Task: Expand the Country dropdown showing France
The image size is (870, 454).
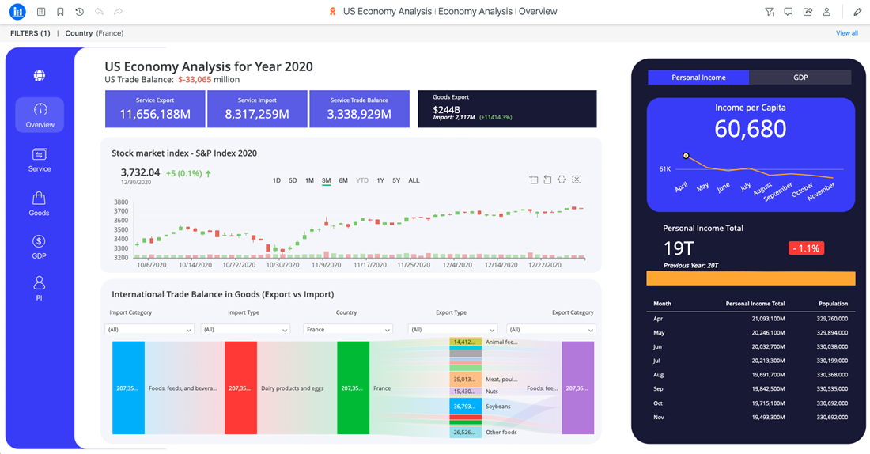Action: pos(348,329)
